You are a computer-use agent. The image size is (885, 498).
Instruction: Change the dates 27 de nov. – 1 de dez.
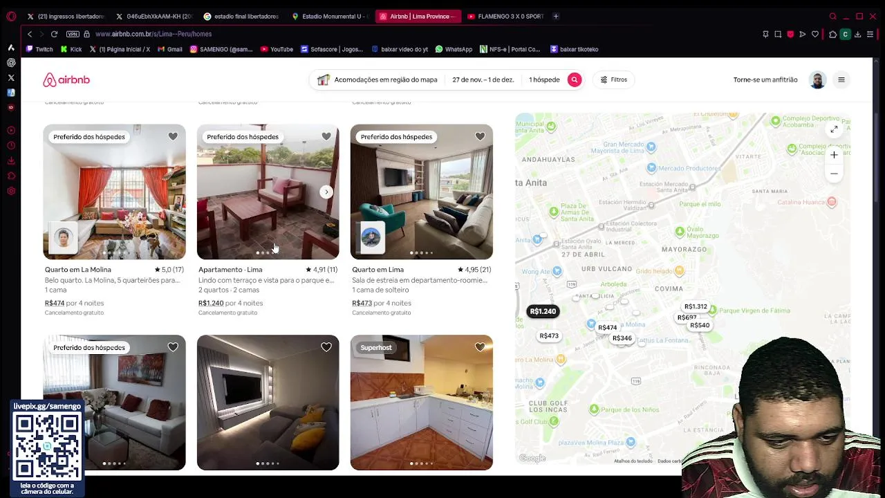483,80
